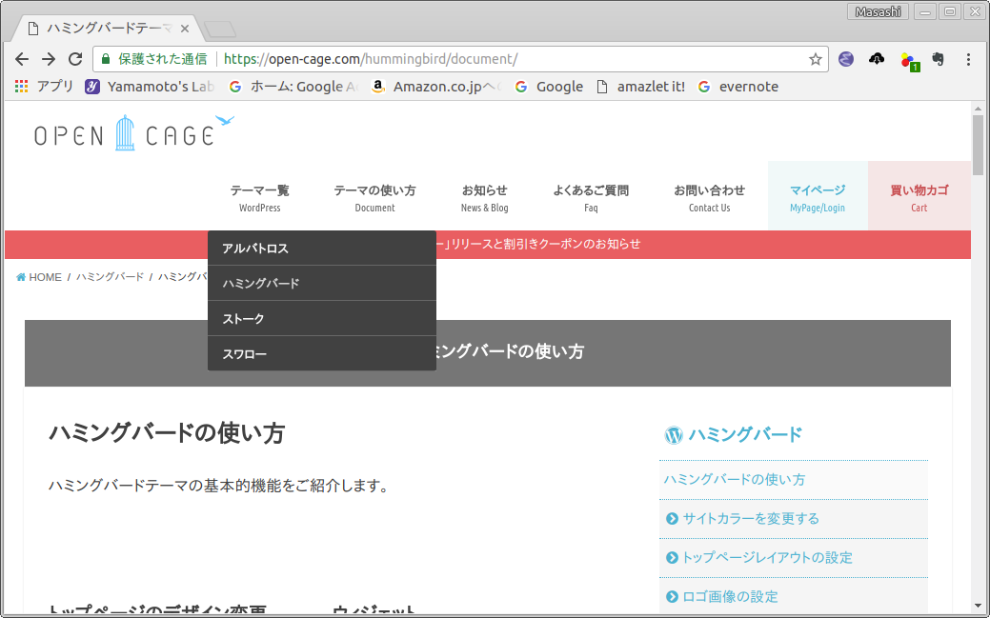The width and height of the screenshot is (990, 618).
Task: Click the HOME breadcrumb link
Action: [39, 277]
